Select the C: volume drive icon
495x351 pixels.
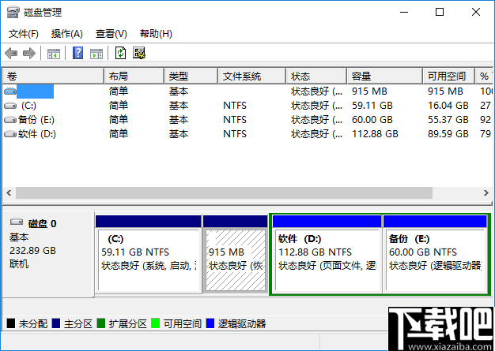10,106
